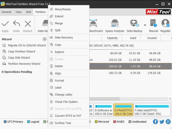Screen dimensions: 172x129
Task: Select Copy in the Partition menu
Action: coord(69,45)
